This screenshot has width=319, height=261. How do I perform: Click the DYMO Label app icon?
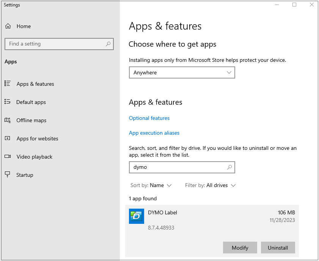click(x=137, y=216)
